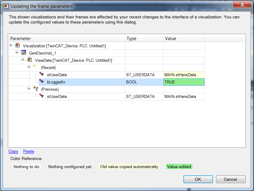
Task: Click the Nothing to do legend
Action: (27, 167)
